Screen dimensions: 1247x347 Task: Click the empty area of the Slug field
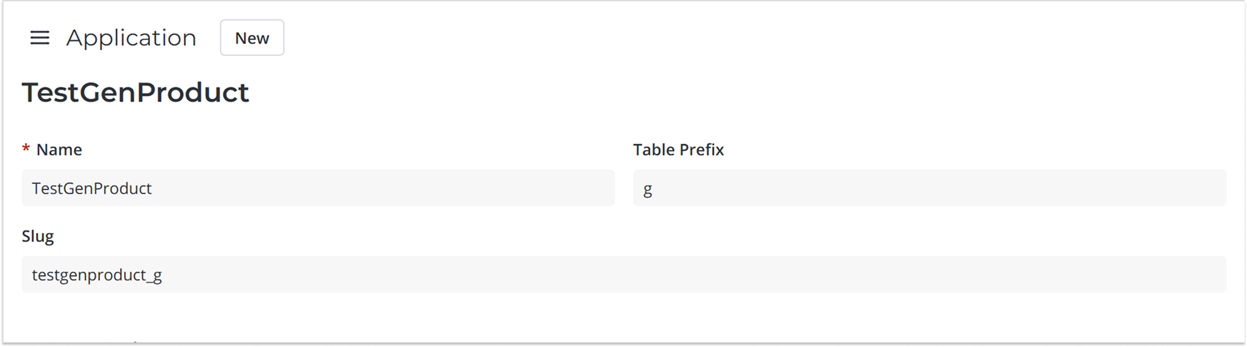coord(684,274)
